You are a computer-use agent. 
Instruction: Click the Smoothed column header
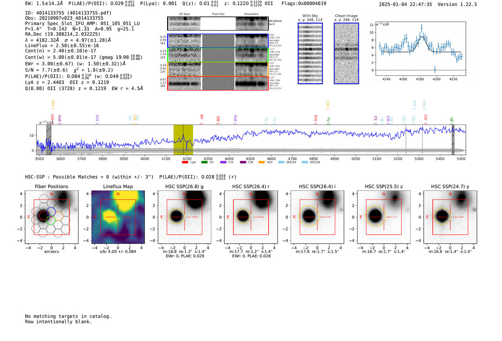point(251,14)
